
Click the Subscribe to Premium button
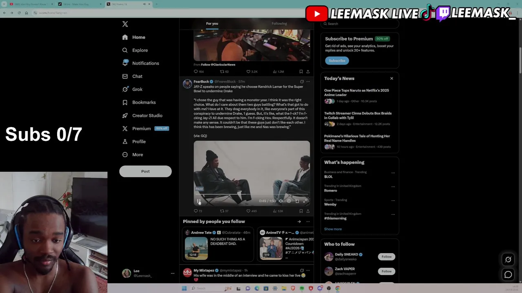pyautogui.click(x=337, y=61)
